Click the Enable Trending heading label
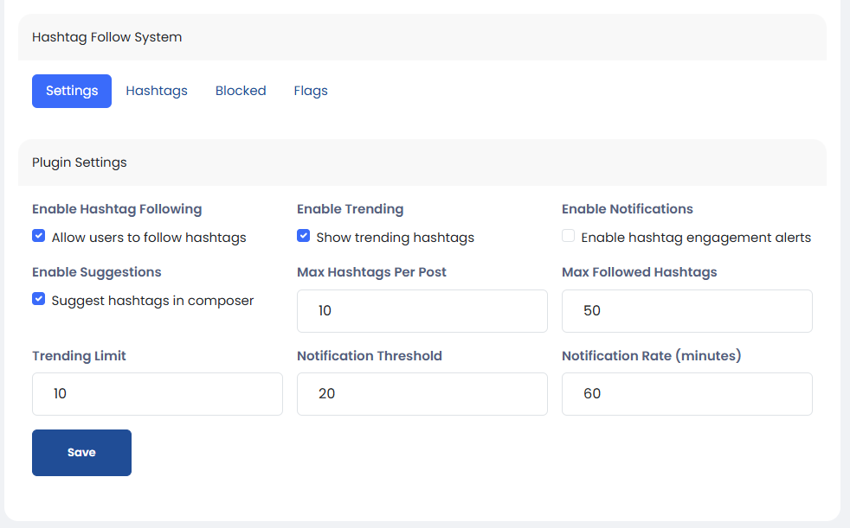Viewport: 850px width, 528px height. (x=350, y=209)
